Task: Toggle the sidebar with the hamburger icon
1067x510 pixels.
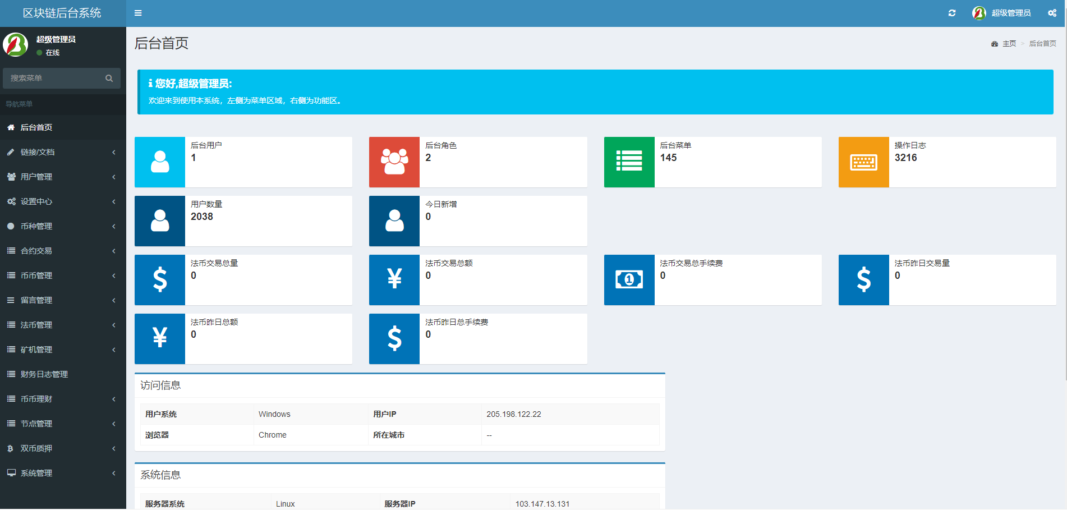Action: (138, 13)
